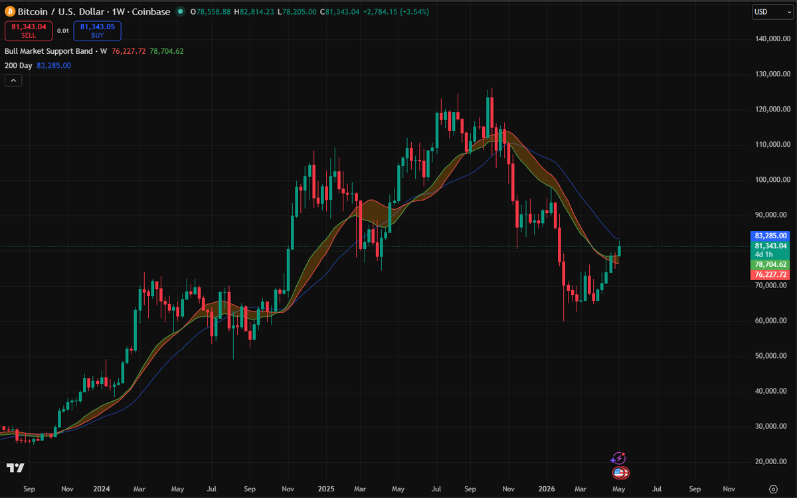Open chart settings gear icon

click(x=773, y=488)
